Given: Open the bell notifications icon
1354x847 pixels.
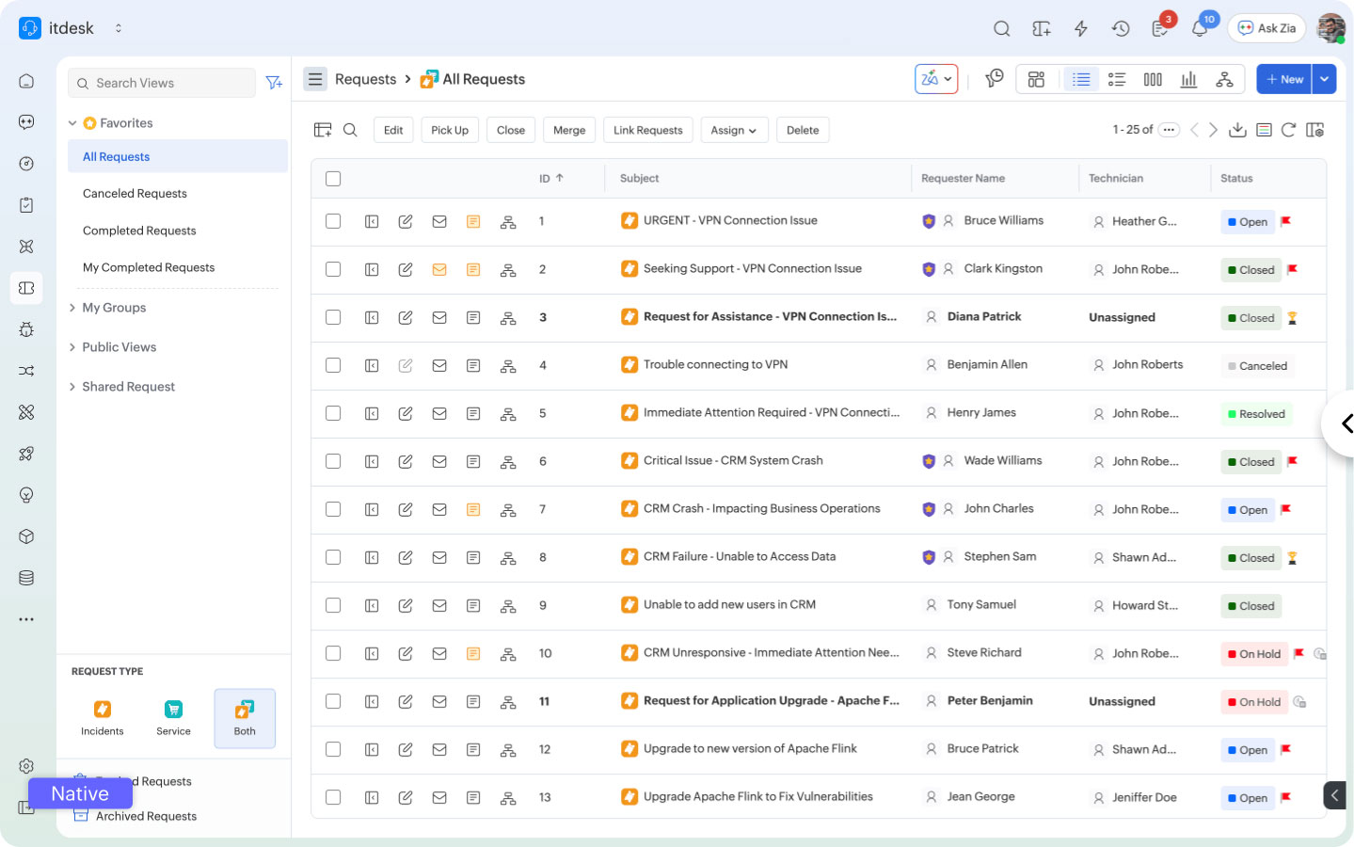Looking at the screenshot, I should point(1200,28).
